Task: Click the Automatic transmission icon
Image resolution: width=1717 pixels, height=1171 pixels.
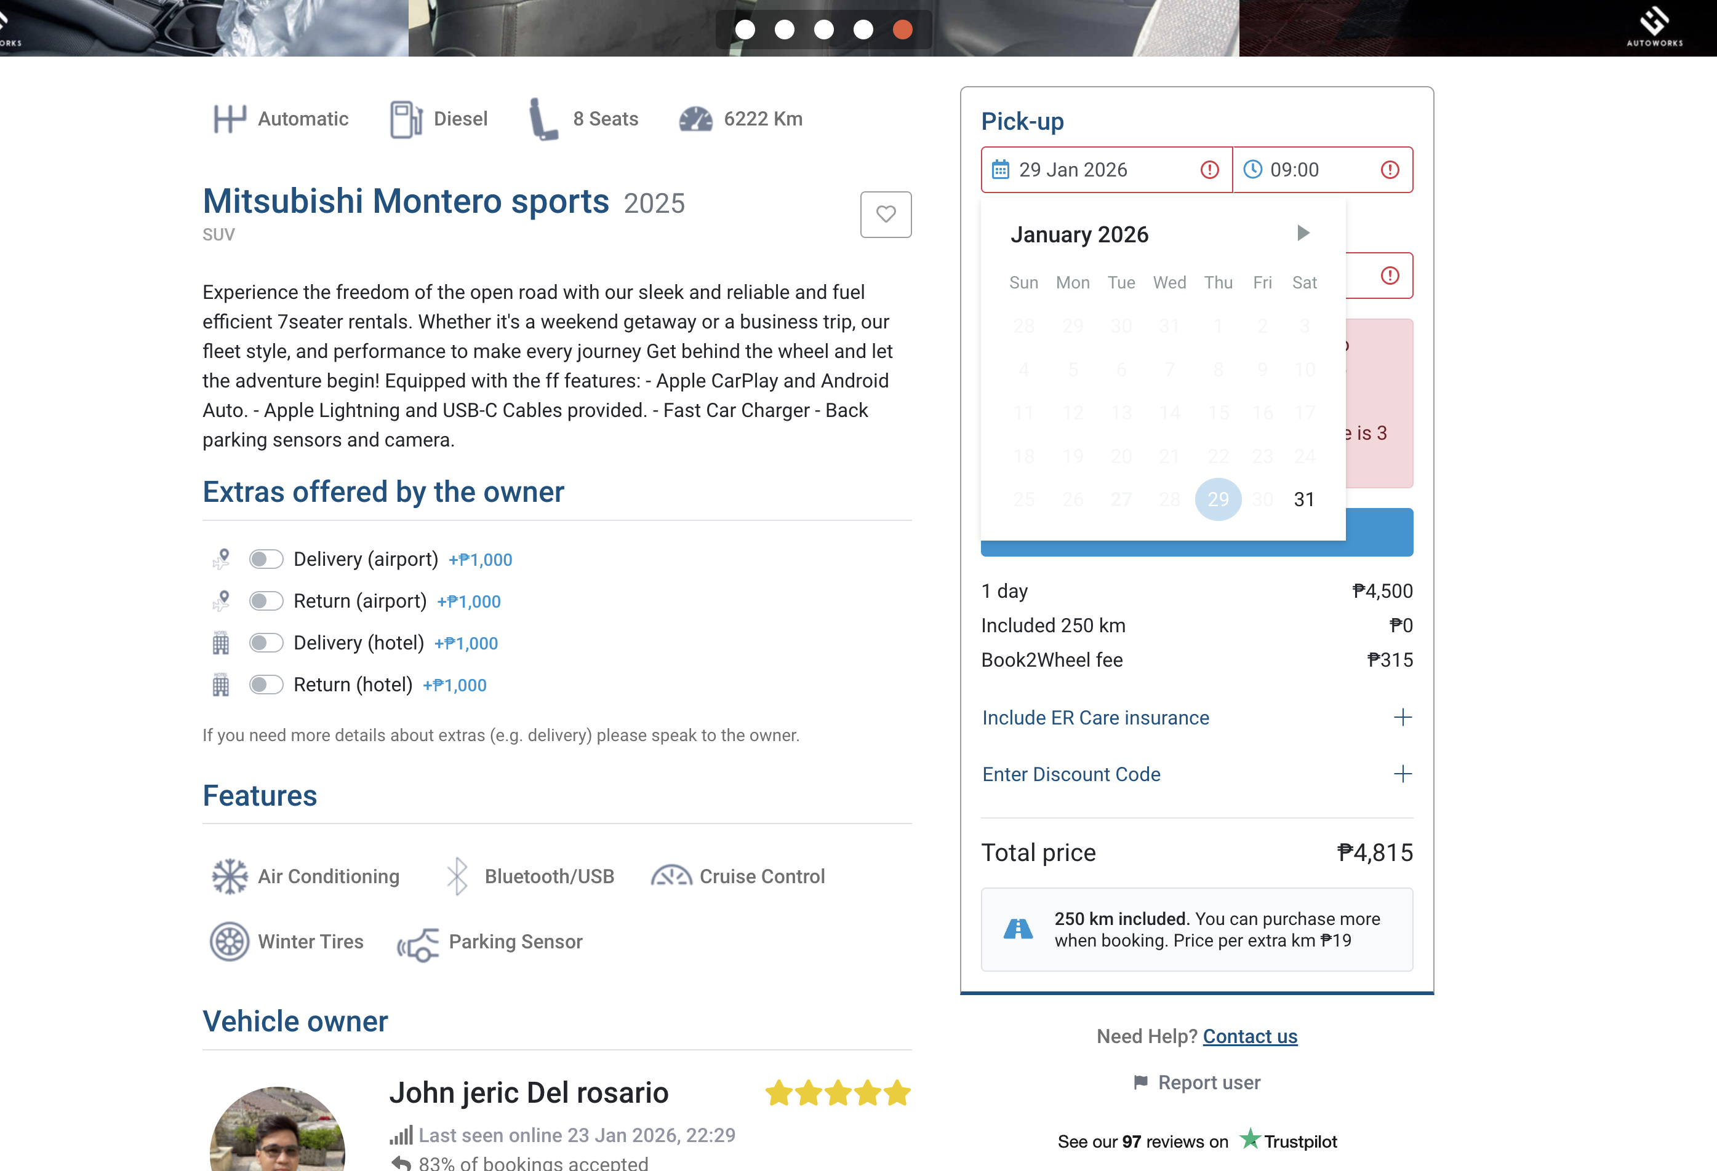Action: (x=229, y=119)
